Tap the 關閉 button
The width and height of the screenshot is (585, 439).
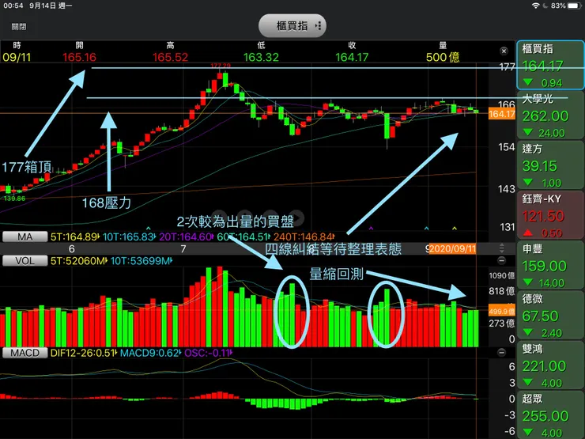point(19,27)
